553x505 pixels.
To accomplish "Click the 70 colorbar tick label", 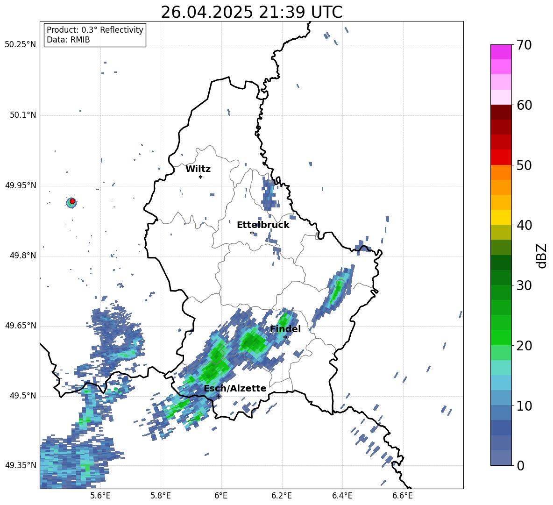I will [524, 45].
